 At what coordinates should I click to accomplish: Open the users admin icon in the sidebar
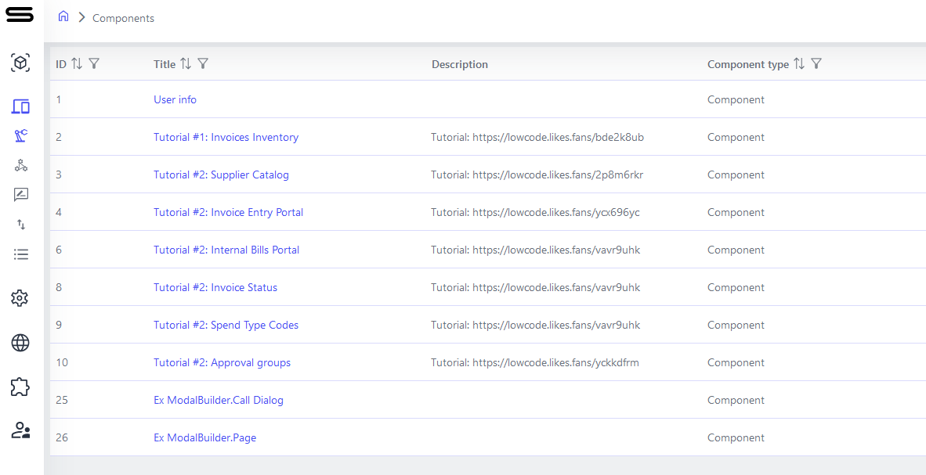click(20, 430)
